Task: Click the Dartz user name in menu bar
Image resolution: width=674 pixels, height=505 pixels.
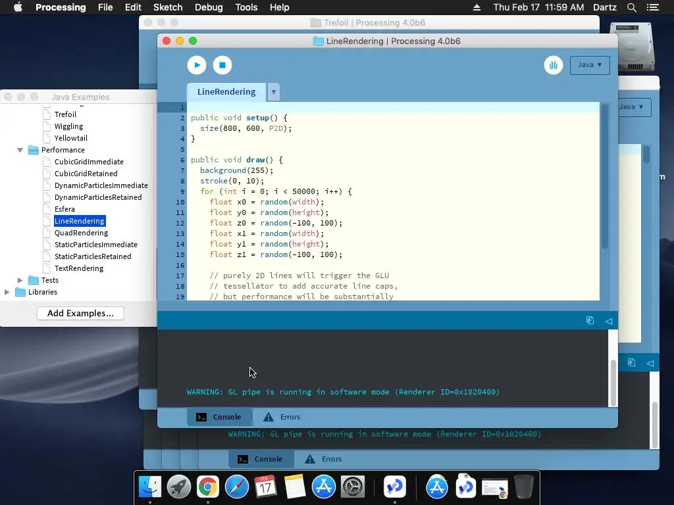Action: (604, 7)
